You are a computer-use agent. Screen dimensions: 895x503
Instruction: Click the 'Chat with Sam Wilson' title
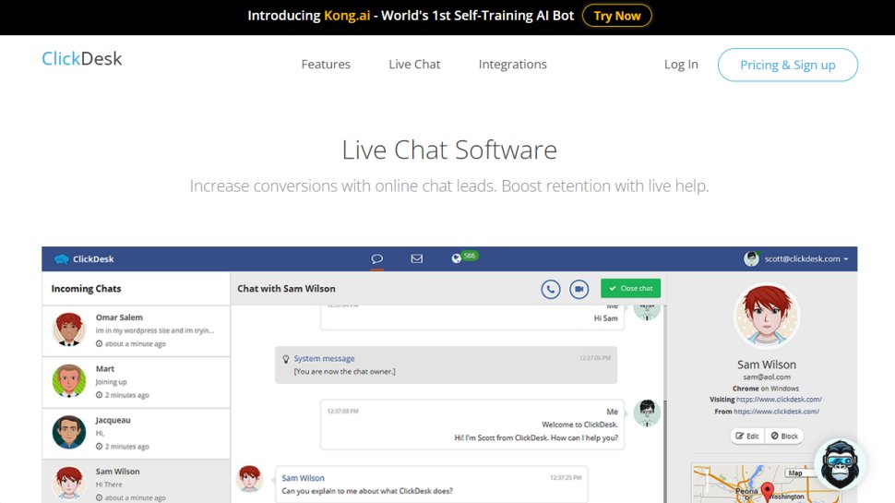pos(287,289)
